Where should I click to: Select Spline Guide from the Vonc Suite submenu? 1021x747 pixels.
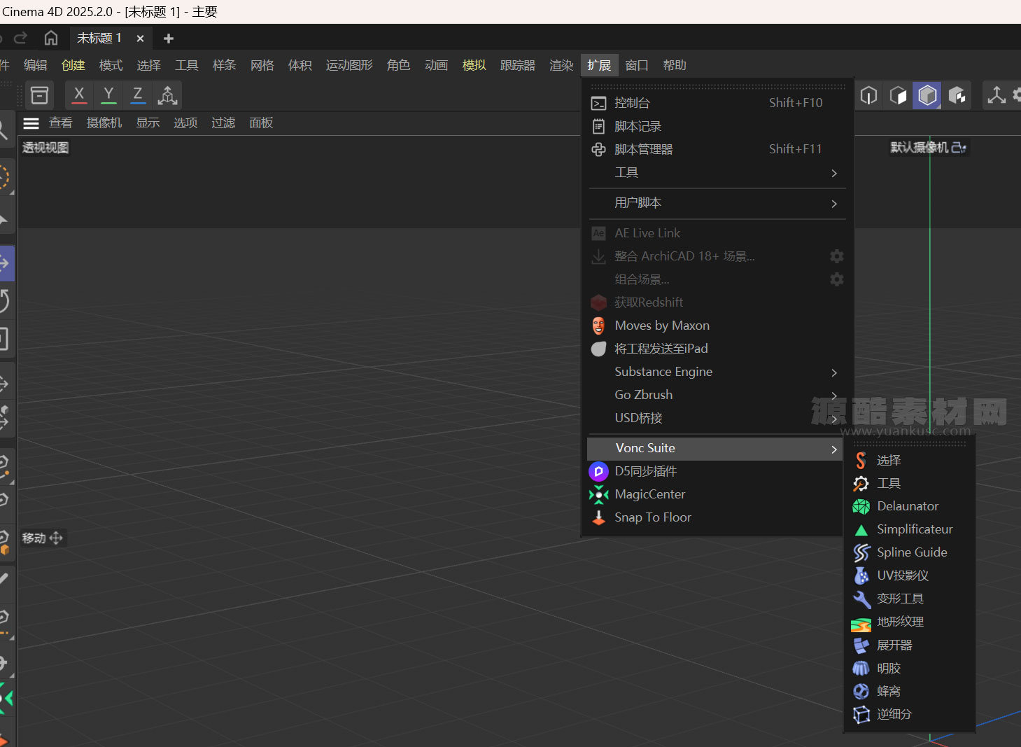click(x=911, y=552)
